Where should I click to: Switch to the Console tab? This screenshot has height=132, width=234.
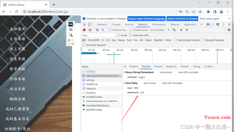(116, 25)
